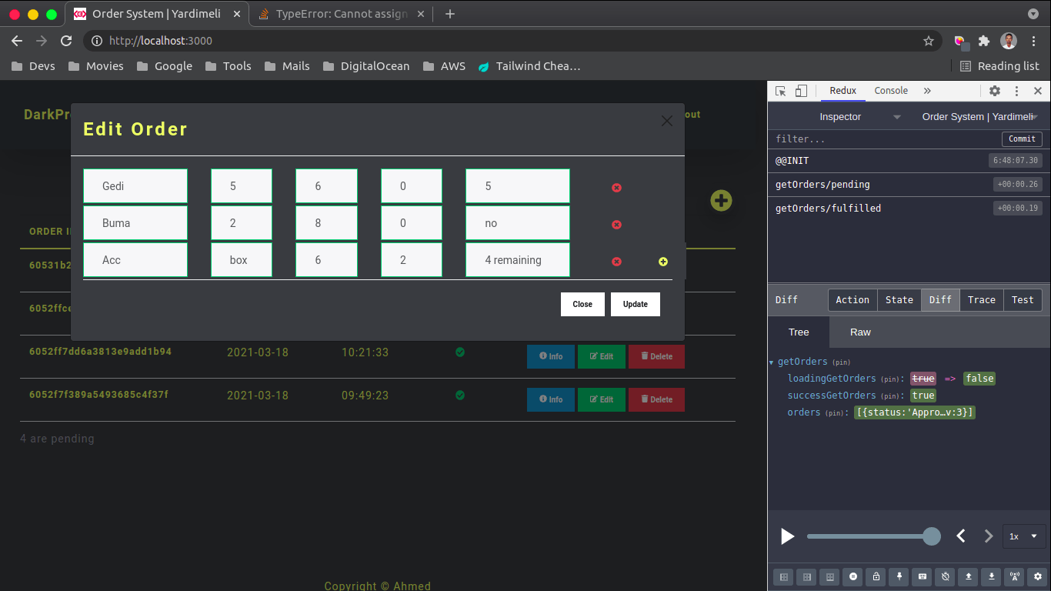Image resolution: width=1051 pixels, height=591 pixels.
Task: Select the getOrders/pending action
Action: tap(909, 185)
